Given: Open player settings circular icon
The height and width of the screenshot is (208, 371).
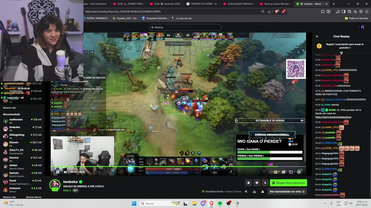Looking at the screenshot, I should (299, 172).
